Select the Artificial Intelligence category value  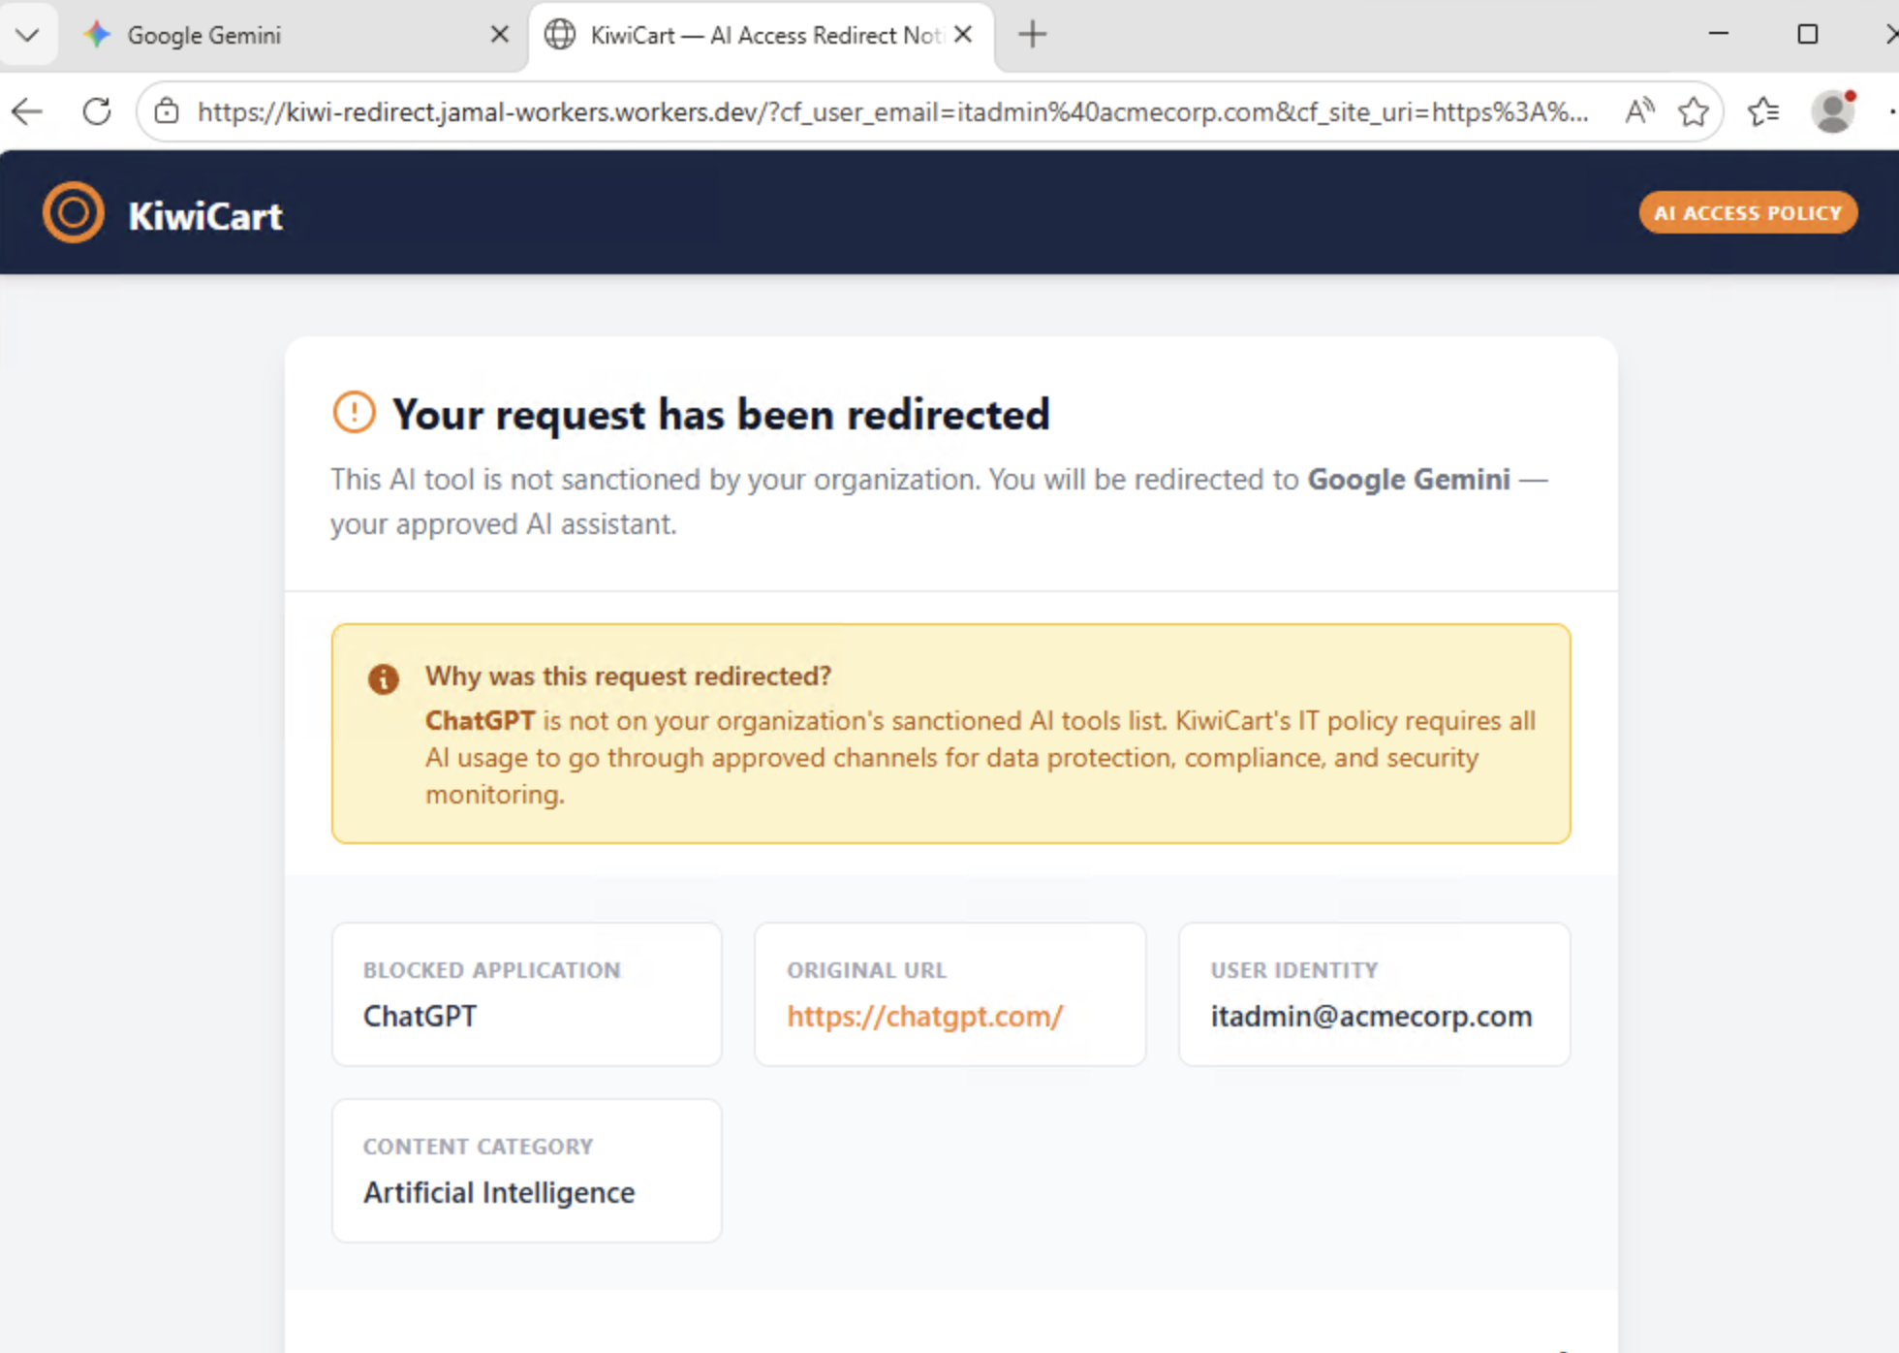pyautogui.click(x=499, y=1192)
